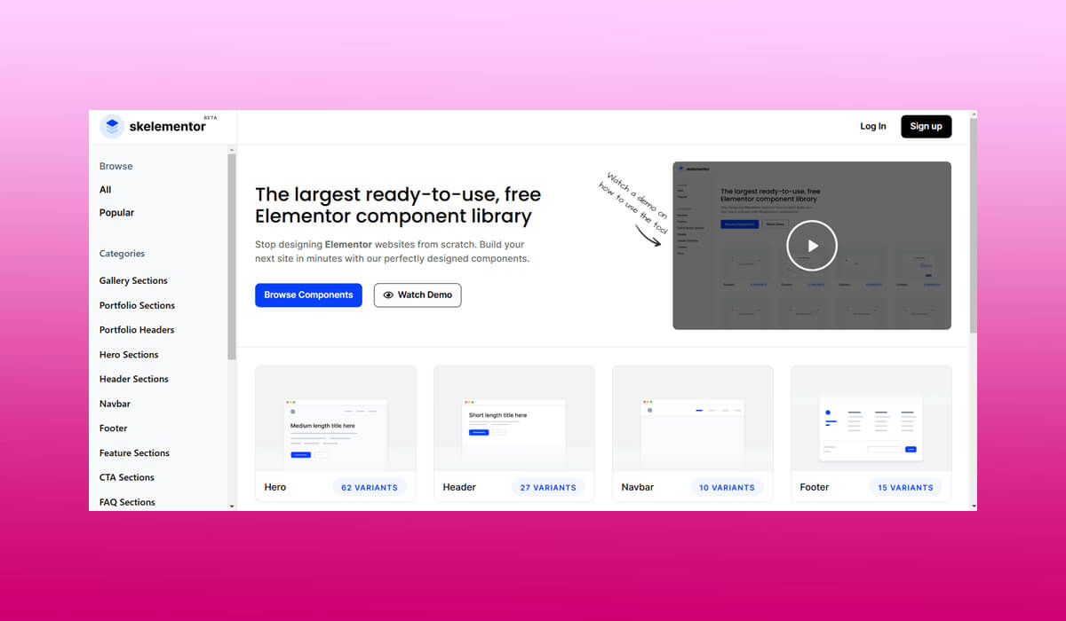Select Popular in the Browse sidebar
Viewport: 1066px width, 621px height.
tap(117, 212)
